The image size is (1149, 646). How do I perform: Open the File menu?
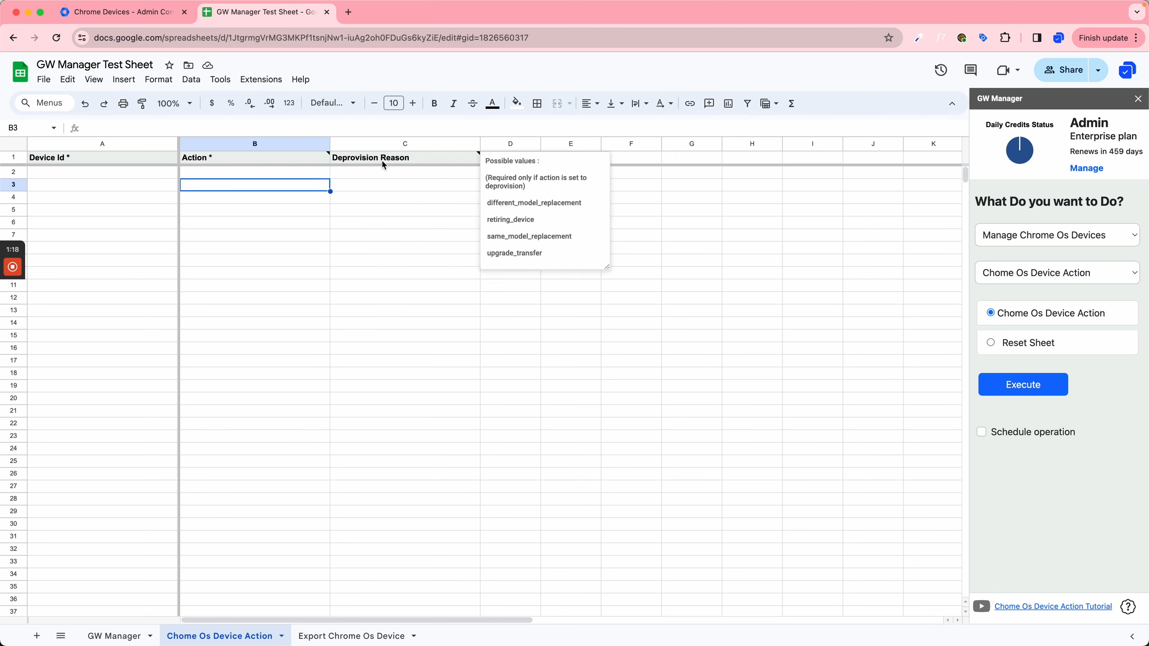tap(44, 79)
